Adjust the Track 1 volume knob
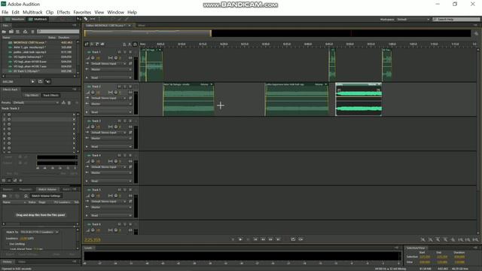Viewport: 482px width, 271px height. click(x=93, y=58)
